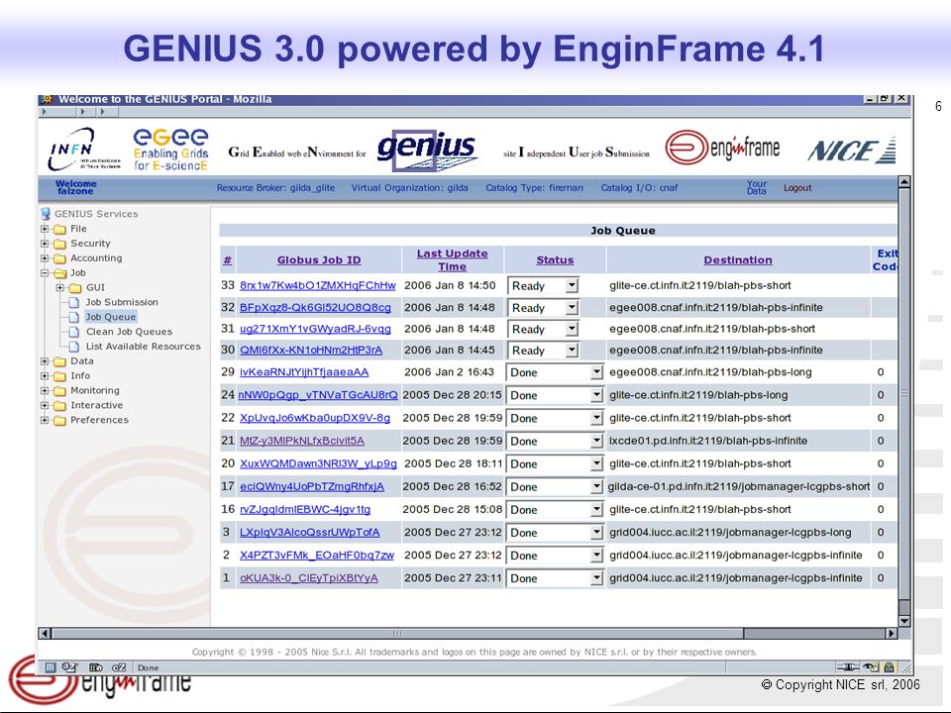Click the Accounting folder icon
The height and width of the screenshot is (713, 951).
[59, 258]
